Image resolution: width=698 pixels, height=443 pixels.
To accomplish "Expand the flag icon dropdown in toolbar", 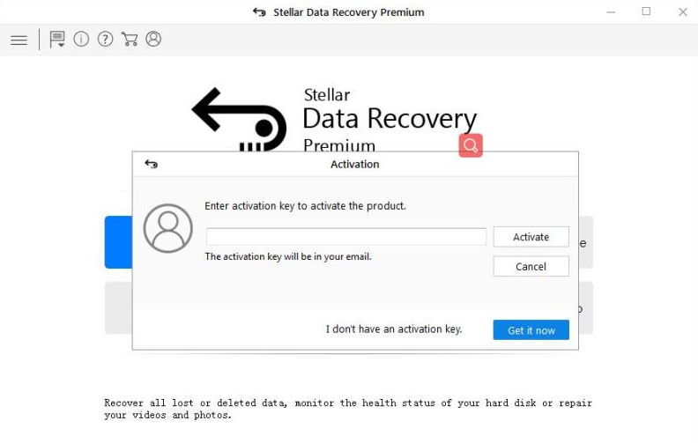I will coord(57,40).
